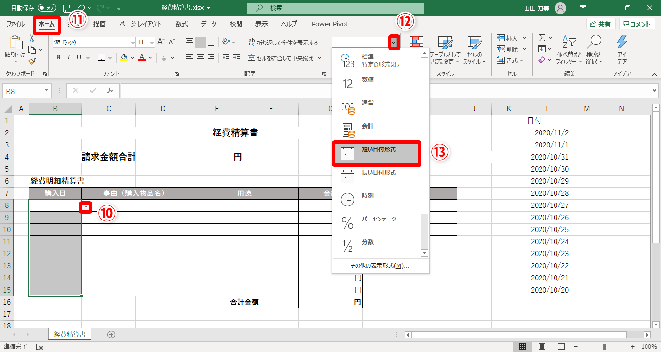661x352 pixels.
Task: Open the Name Box dropdown for B8
Action: point(47,90)
